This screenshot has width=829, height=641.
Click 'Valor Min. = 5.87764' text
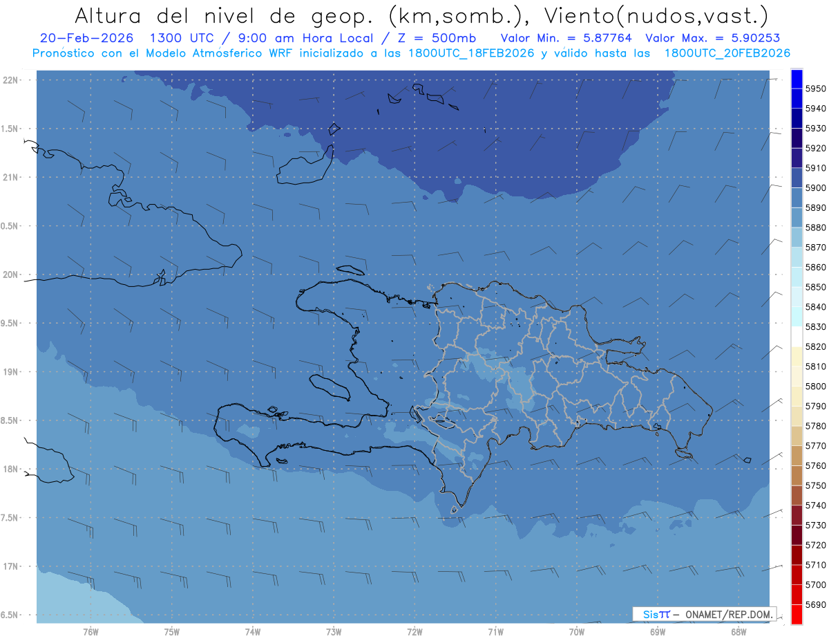[x=566, y=39]
